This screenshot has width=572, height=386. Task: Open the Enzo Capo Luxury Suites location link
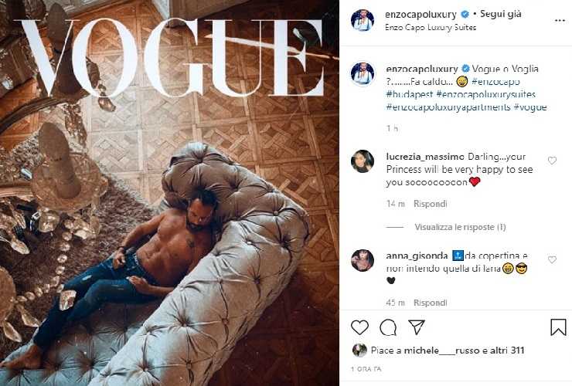click(x=431, y=27)
